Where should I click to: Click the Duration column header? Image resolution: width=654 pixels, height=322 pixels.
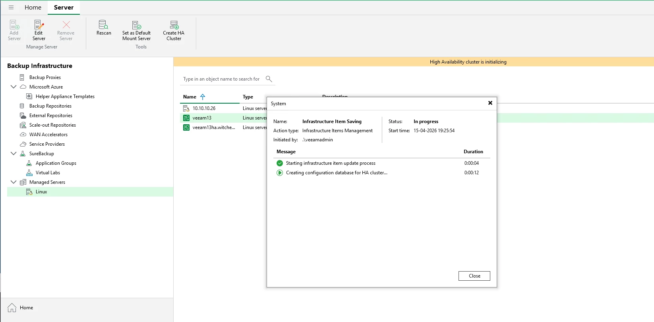[x=473, y=152]
